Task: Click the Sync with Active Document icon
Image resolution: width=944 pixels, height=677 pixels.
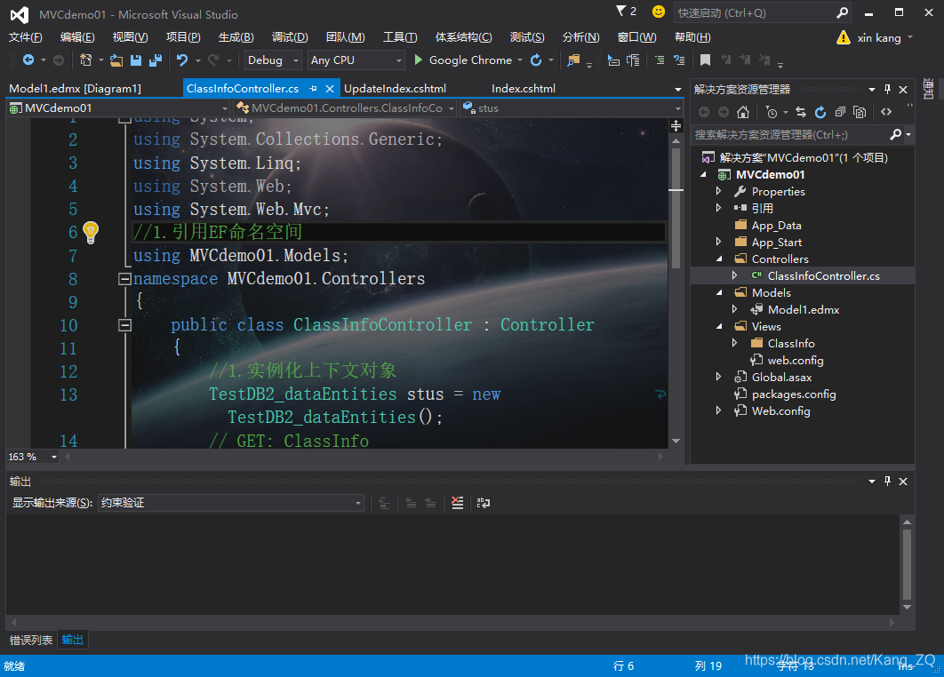Action: [x=801, y=112]
